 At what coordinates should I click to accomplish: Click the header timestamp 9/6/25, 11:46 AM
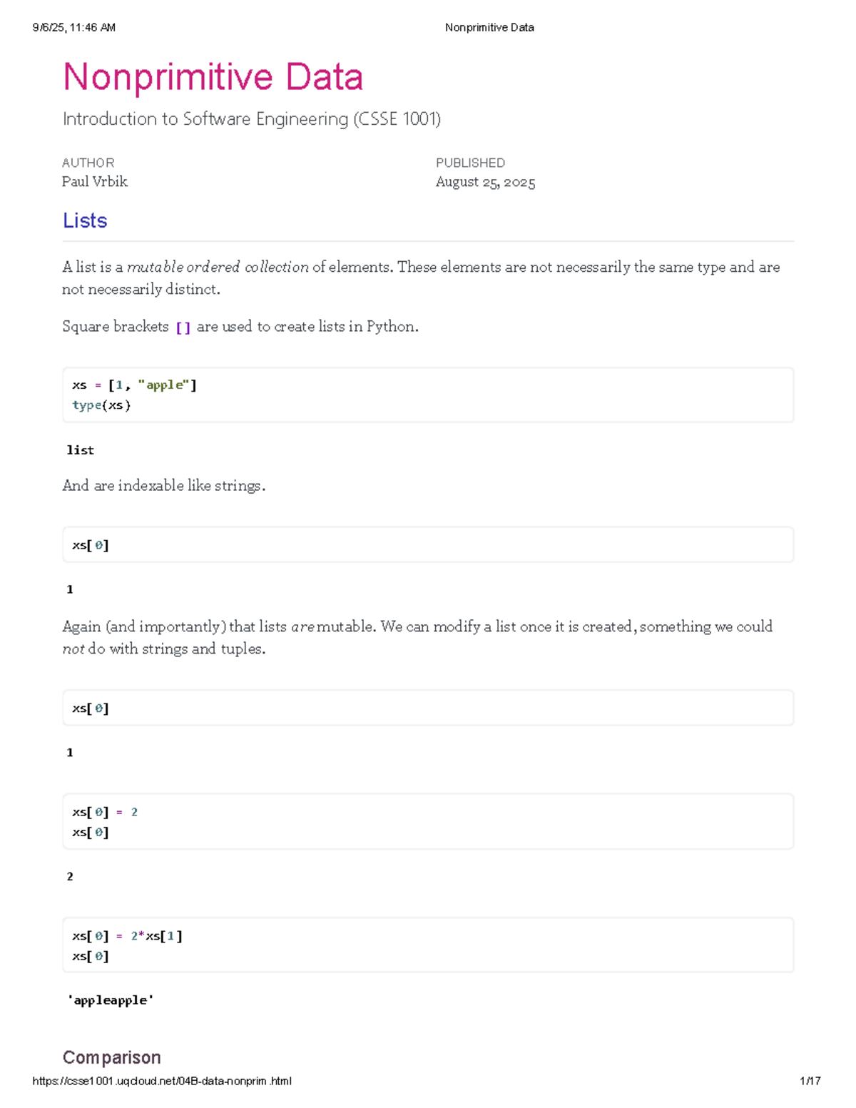[x=74, y=28]
